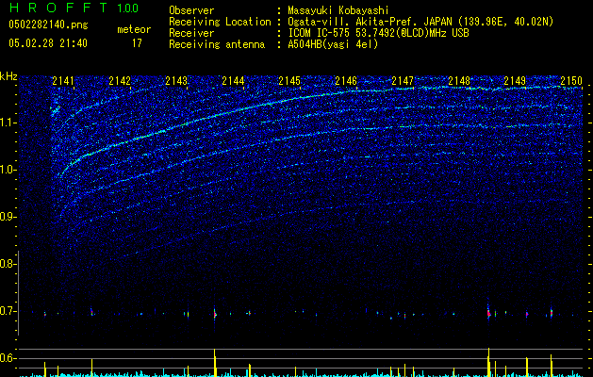The height and width of the screenshot is (377, 593).
Task: Click the 2144 time marker
Action: [233, 81]
